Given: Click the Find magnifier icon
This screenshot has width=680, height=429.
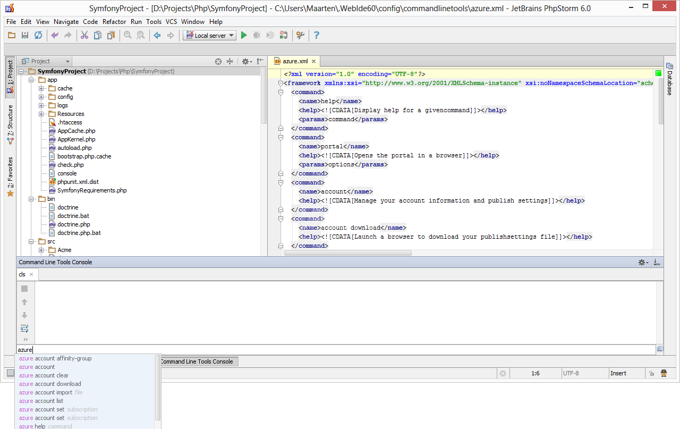Looking at the screenshot, I should click(127, 35).
